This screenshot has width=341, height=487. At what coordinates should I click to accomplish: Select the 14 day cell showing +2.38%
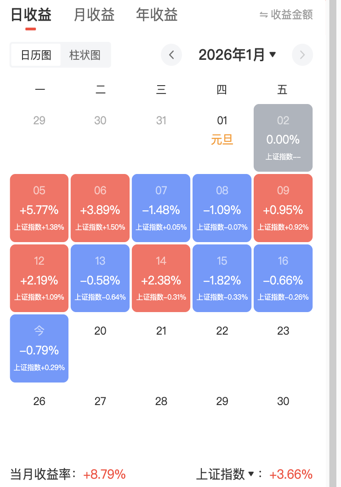coord(161,278)
